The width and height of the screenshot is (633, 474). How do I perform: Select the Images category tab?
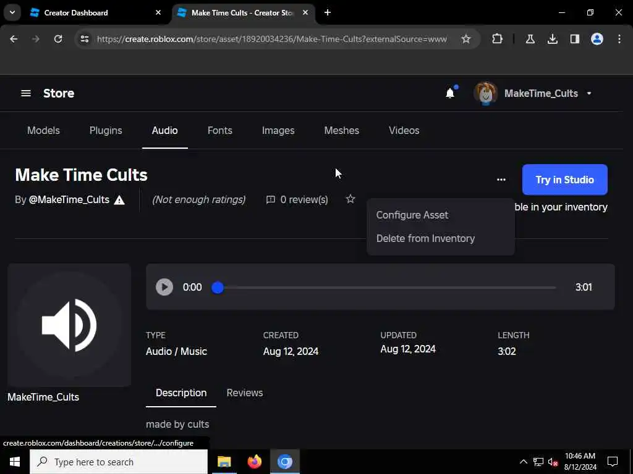pyautogui.click(x=278, y=131)
